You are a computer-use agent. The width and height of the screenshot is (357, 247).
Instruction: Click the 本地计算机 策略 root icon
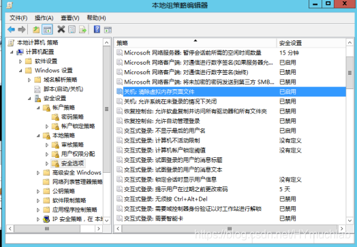pos(11,43)
